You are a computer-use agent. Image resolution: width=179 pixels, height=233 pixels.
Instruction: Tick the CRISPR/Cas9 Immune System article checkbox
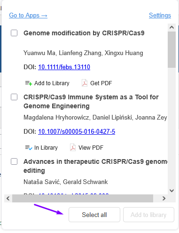[x=14, y=97]
